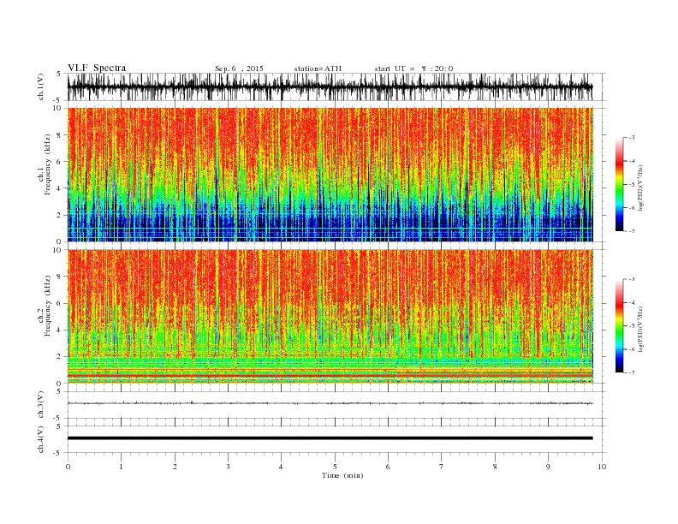Click the "3" tick on the time axis
The height and width of the screenshot is (524, 678).
click(228, 467)
